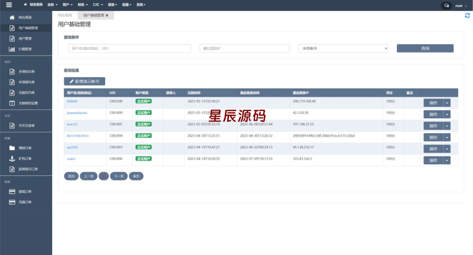The height and width of the screenshot is (255, 473).
Task: Open the username link 8613718534531
Action: 78,136
